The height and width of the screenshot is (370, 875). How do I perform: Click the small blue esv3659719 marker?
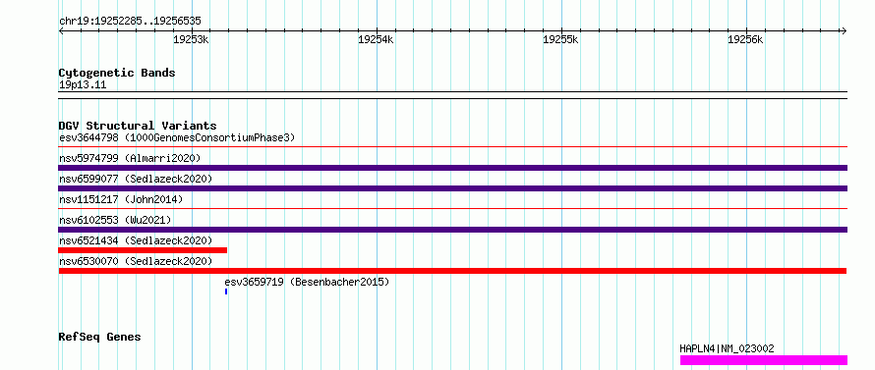pyautogui.click(x=226, y=291)
